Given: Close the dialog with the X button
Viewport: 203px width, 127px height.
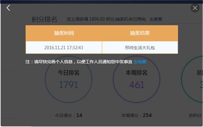Looking at the screenshot, I should click(195, 8).
